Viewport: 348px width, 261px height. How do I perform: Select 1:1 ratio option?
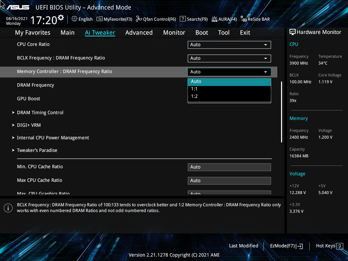229,89
